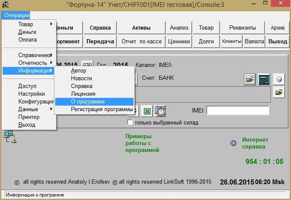This screenshot has height=200, width=291.
Task: Expand the Справочники submenu
Action: pos(29,55)
